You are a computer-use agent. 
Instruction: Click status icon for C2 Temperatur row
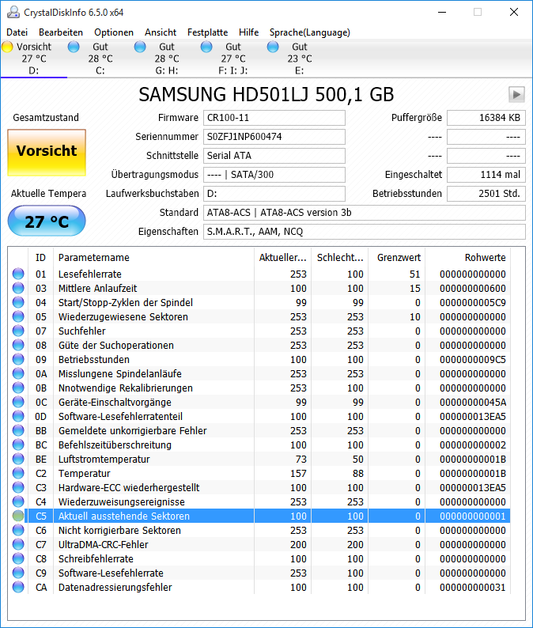coord(18,473)
